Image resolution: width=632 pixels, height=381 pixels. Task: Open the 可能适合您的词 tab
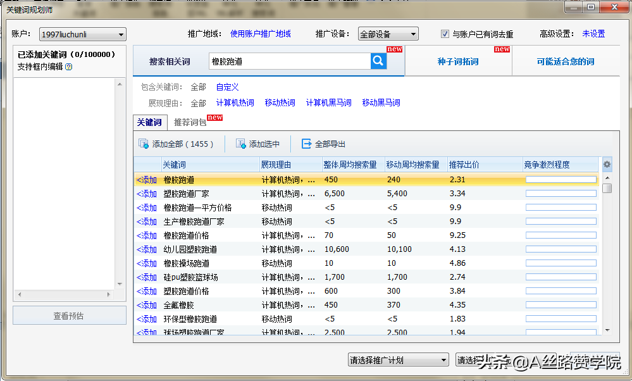pyautogui.click(x=566, y=61)
